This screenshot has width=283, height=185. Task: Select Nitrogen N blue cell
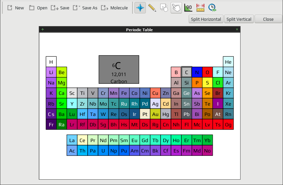coord(197,72)
